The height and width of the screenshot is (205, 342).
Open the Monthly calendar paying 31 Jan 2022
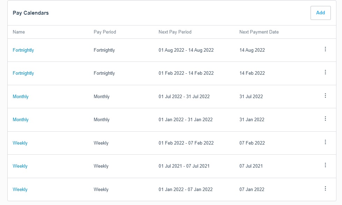click(x=21, y=120)
